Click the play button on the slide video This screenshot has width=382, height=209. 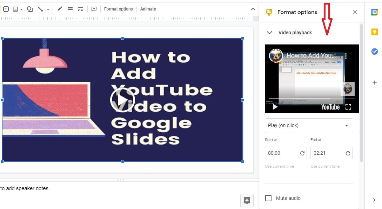click(x=122, y=100)
